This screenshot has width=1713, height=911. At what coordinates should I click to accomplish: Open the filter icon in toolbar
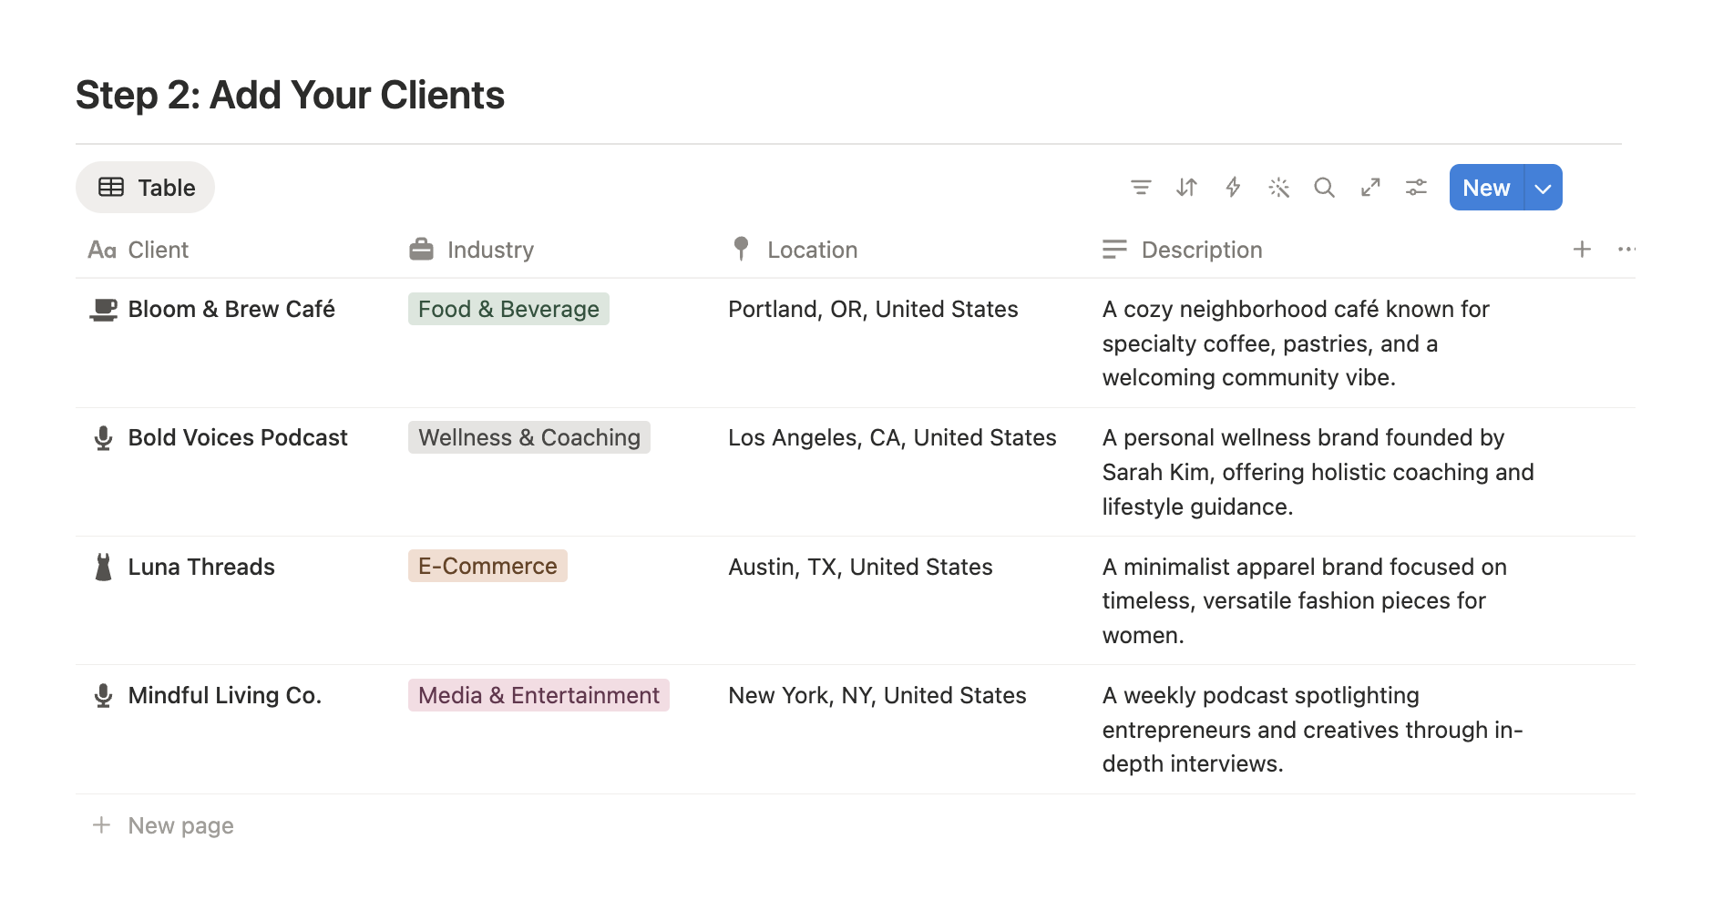coord(1141,188)
